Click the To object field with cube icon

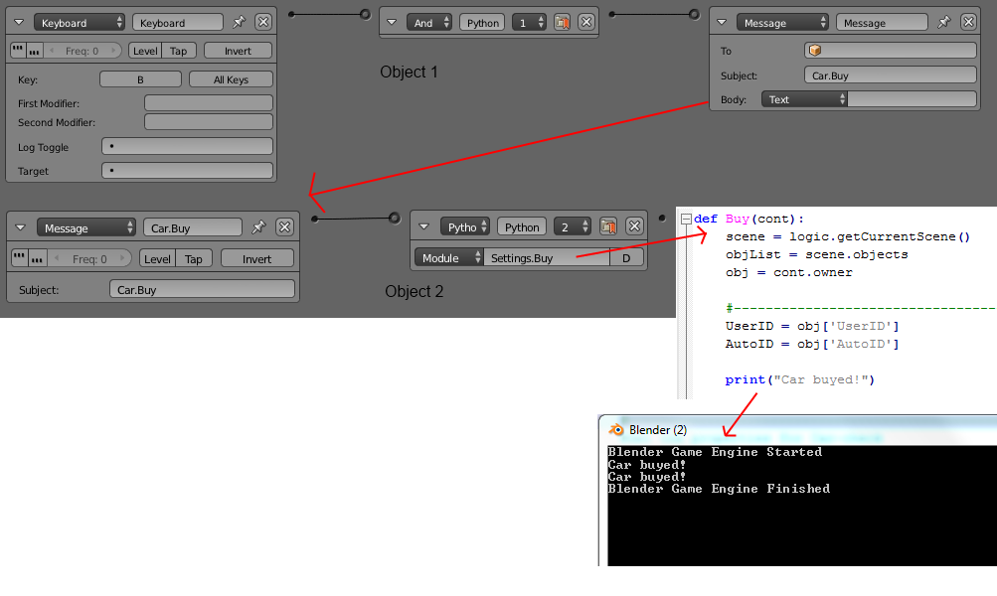click(x=891, y=51)
